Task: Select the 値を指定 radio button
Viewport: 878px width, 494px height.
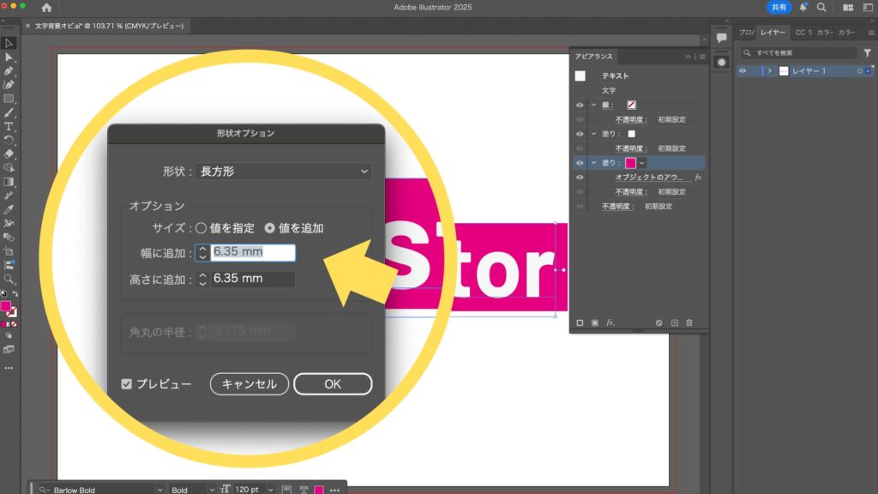Action: 201,228
